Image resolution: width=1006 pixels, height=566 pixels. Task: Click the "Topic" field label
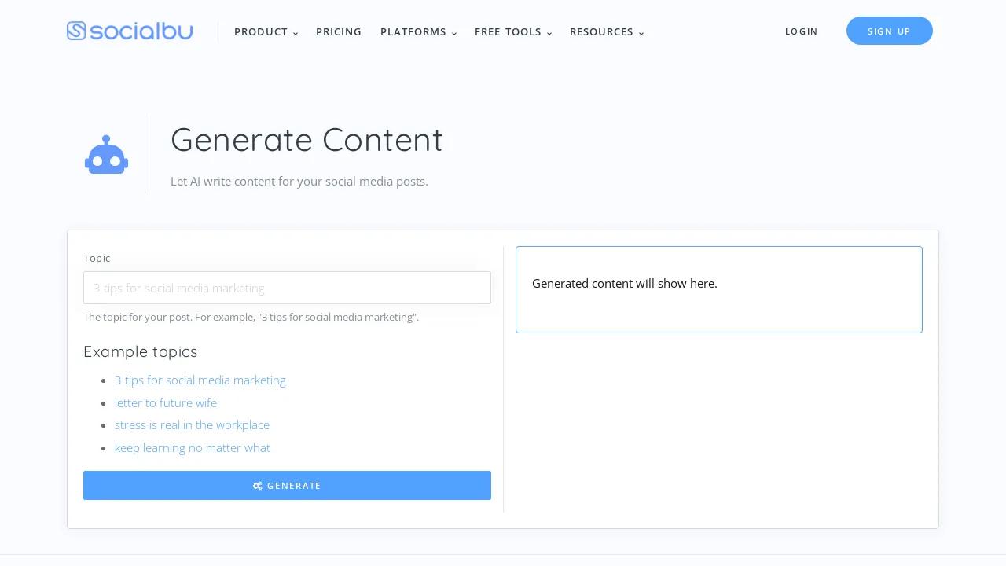pos(97,258)
